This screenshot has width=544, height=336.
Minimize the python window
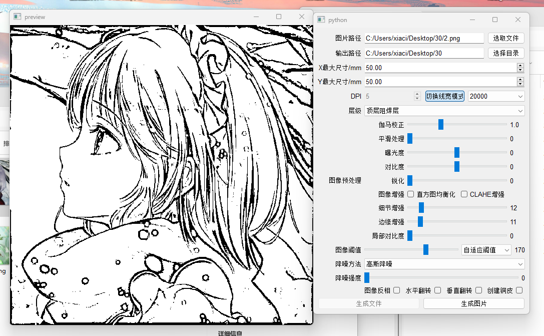(x=472, y=20)
